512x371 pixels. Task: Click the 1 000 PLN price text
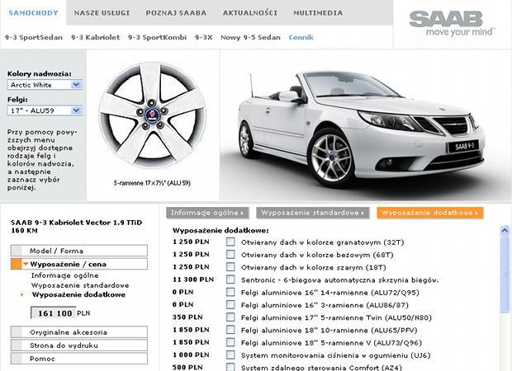pyautogui.click(x=191, y=355)
